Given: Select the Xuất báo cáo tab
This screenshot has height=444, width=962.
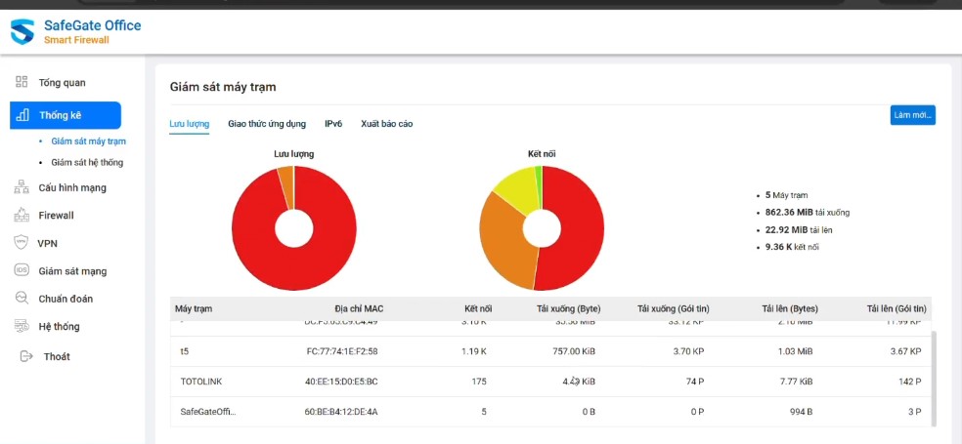Looking at the screenshot, I should [386, 124].
